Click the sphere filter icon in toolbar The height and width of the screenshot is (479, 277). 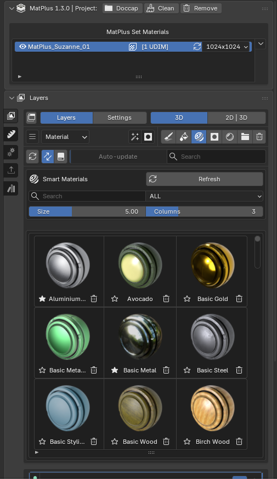pyautogui.click(x=230, y=137)
